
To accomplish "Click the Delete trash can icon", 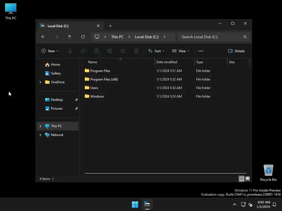I will tap(136, 51).
